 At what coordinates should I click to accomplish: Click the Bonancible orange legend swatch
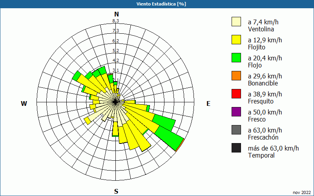[236, 76]
